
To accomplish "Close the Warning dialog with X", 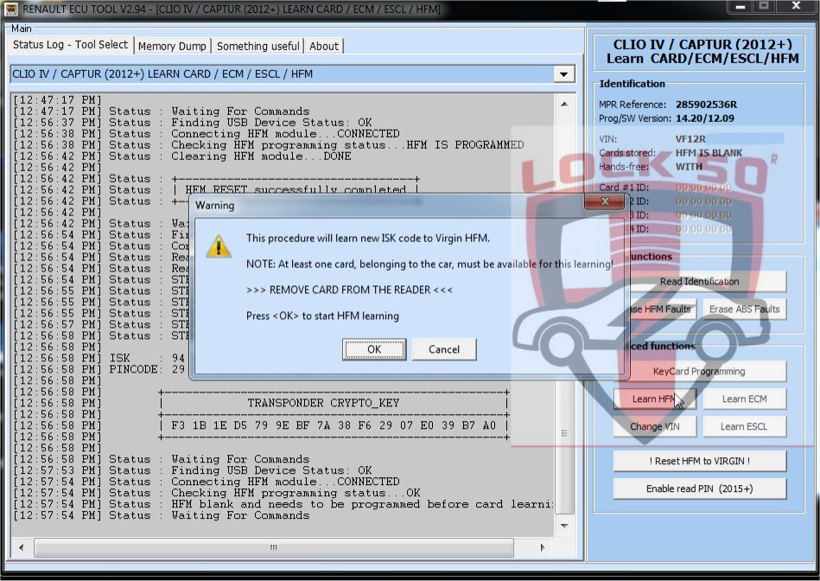I will click(604, 201).
